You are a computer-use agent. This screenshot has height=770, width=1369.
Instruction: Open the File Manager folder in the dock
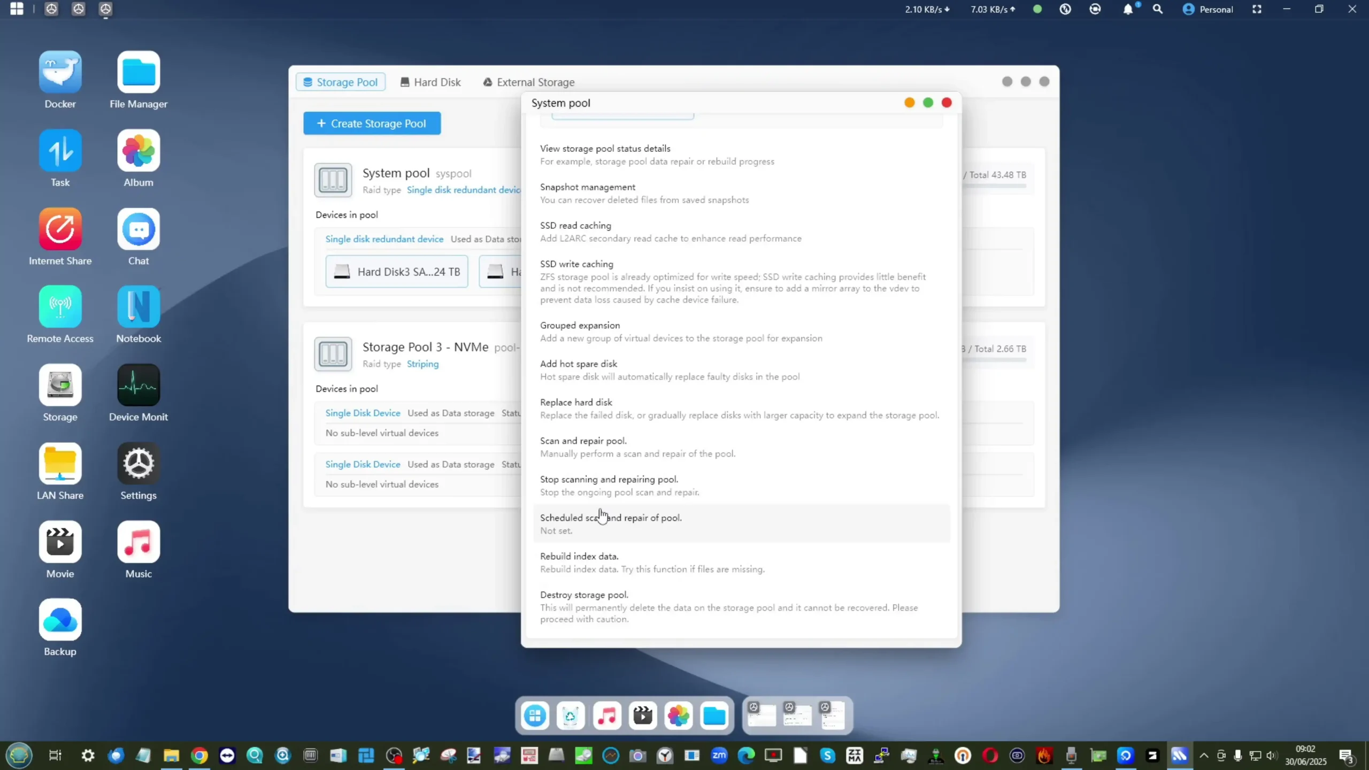714,715
